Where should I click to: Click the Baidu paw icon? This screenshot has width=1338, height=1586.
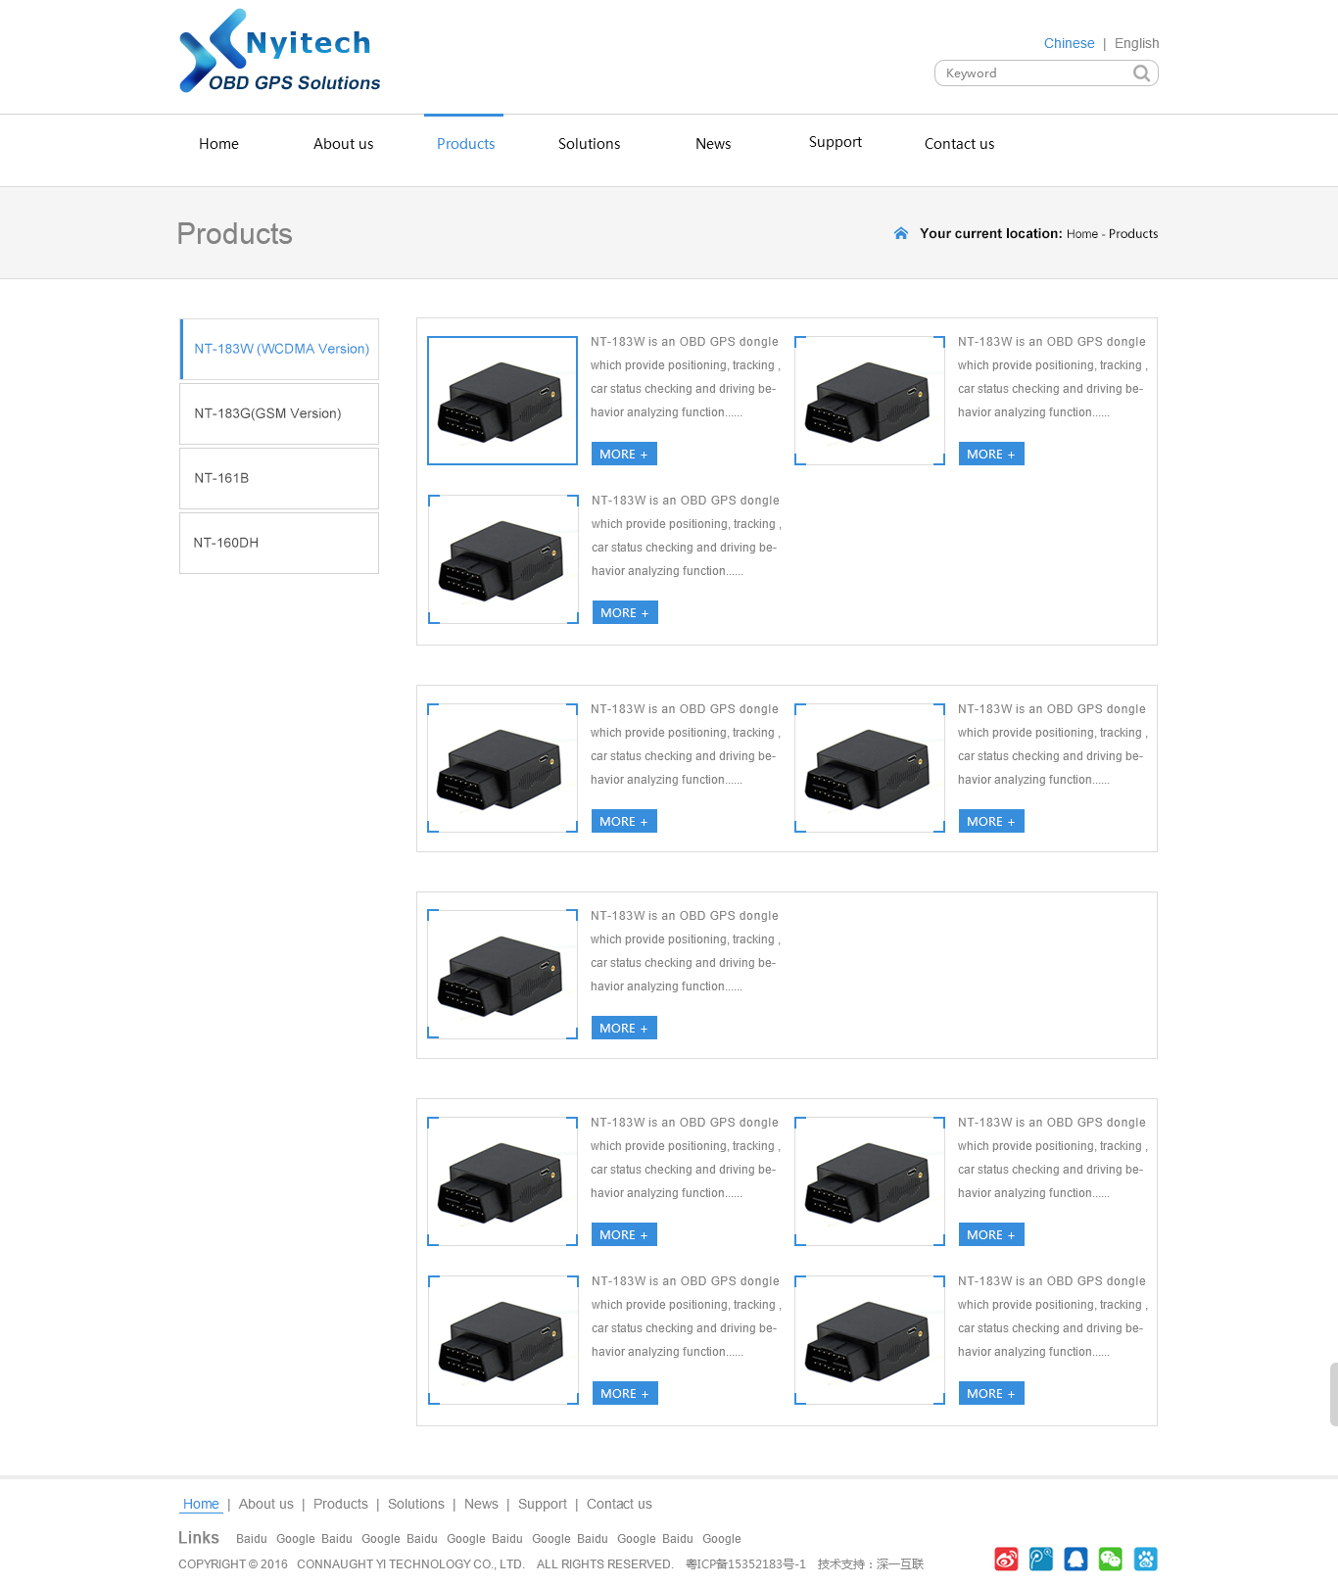coord(1145,1559)
